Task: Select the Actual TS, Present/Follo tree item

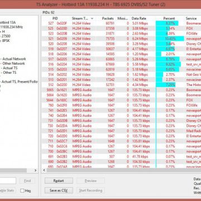Action: click(20, 82)
